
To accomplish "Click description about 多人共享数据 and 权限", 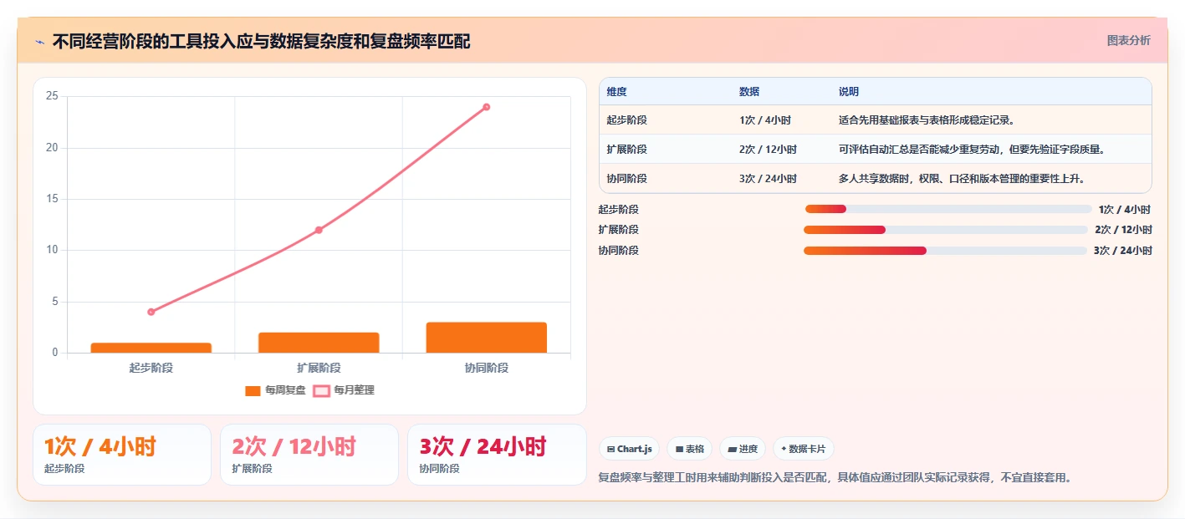I will 962,179.
